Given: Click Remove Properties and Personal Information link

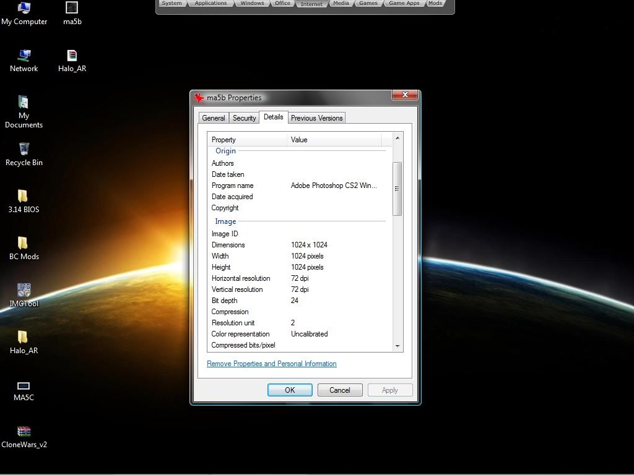Looking at the screenshot, I should click(x=272, y=364).
